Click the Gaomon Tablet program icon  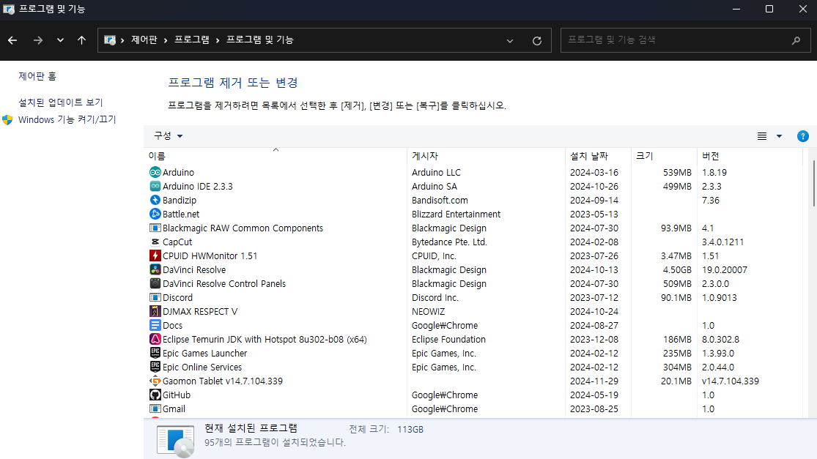point(155,381)
